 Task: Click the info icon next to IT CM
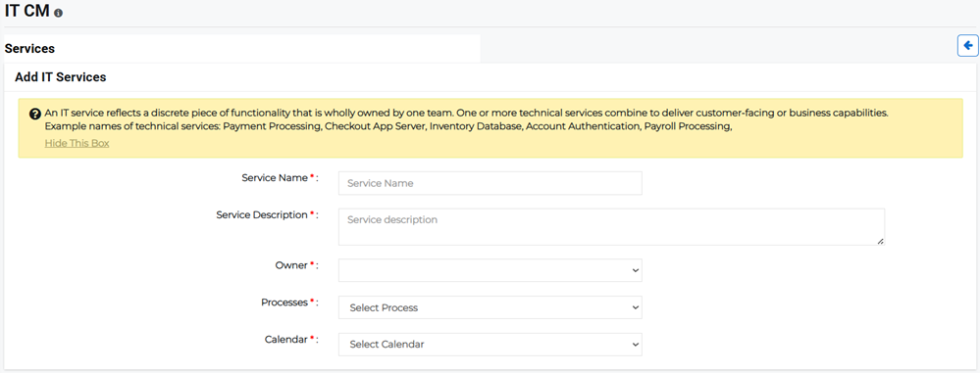click(58, 13)
